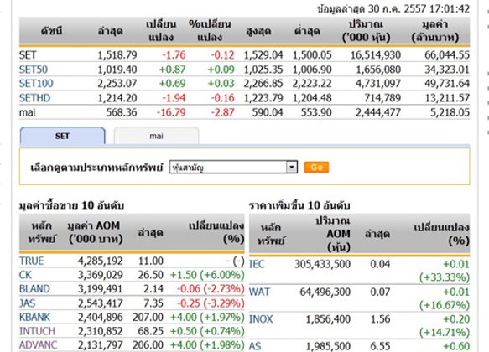Open the WAT stock link
This screenshot has width=489, height=352.
[x=259, y=292]
